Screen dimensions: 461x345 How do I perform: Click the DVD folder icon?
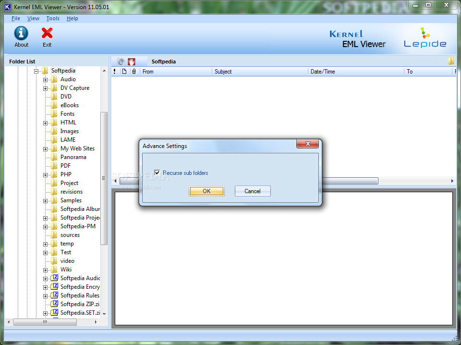pyautogui.click(x=54, y=97)
